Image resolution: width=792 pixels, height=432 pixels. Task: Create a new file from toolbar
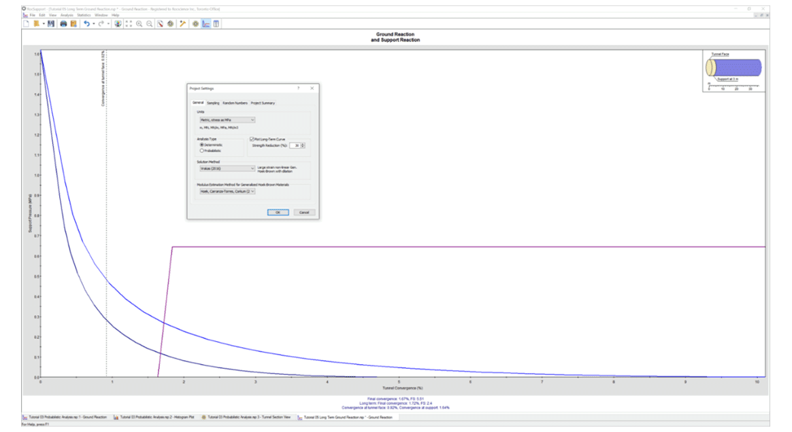pos(27,24)
